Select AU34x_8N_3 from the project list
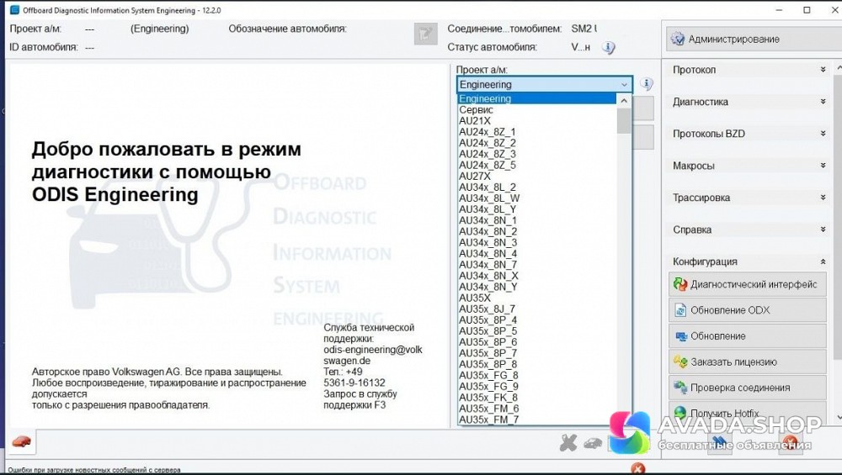 point(488,243)
